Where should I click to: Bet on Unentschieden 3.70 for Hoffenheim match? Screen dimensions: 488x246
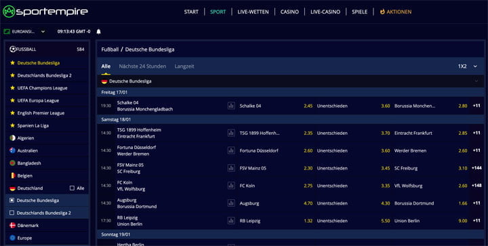(353, 133)
